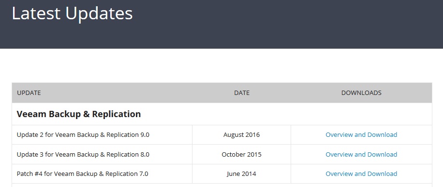This screenshot has width=443, height=187.
Task: Open Overview and Download for Update 2 9.0
Action: (361, 134)
